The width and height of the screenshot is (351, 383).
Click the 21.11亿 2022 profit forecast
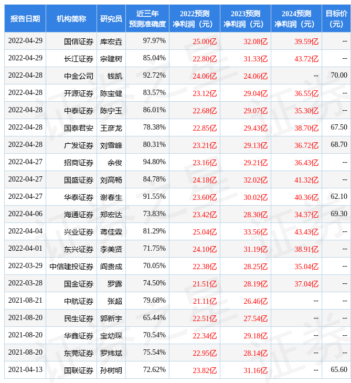(x=205, y=302)
